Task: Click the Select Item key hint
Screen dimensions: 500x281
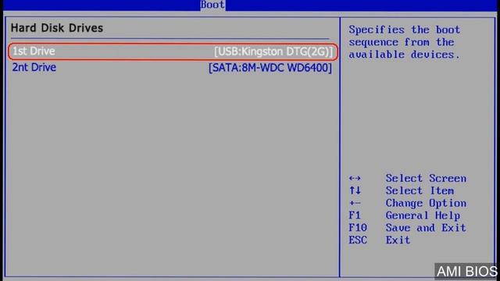Action: click(x=420, y=190)
